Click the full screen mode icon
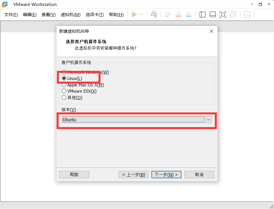 click(x=223, y=15)
